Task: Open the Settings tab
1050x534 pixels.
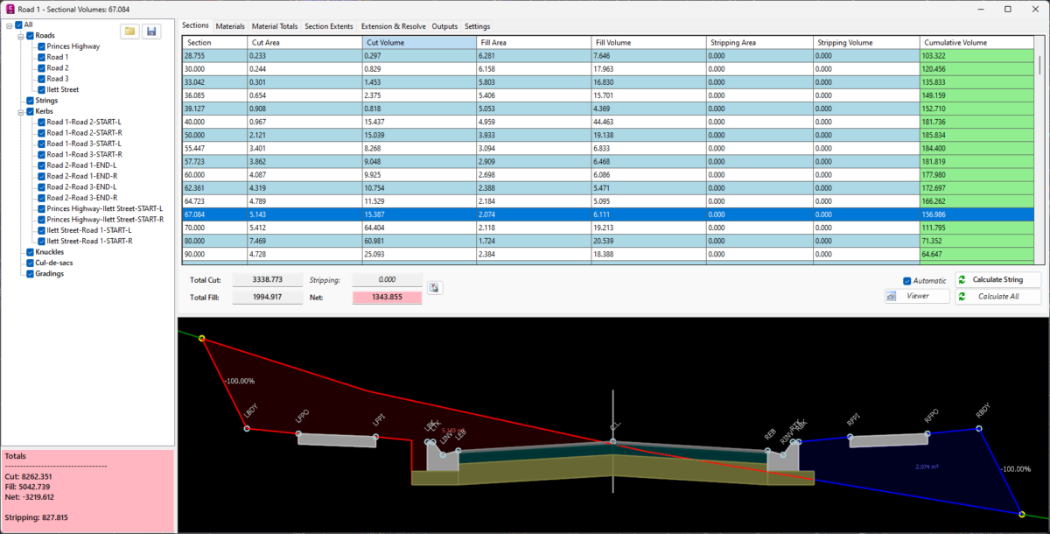Action: (478, 26)
